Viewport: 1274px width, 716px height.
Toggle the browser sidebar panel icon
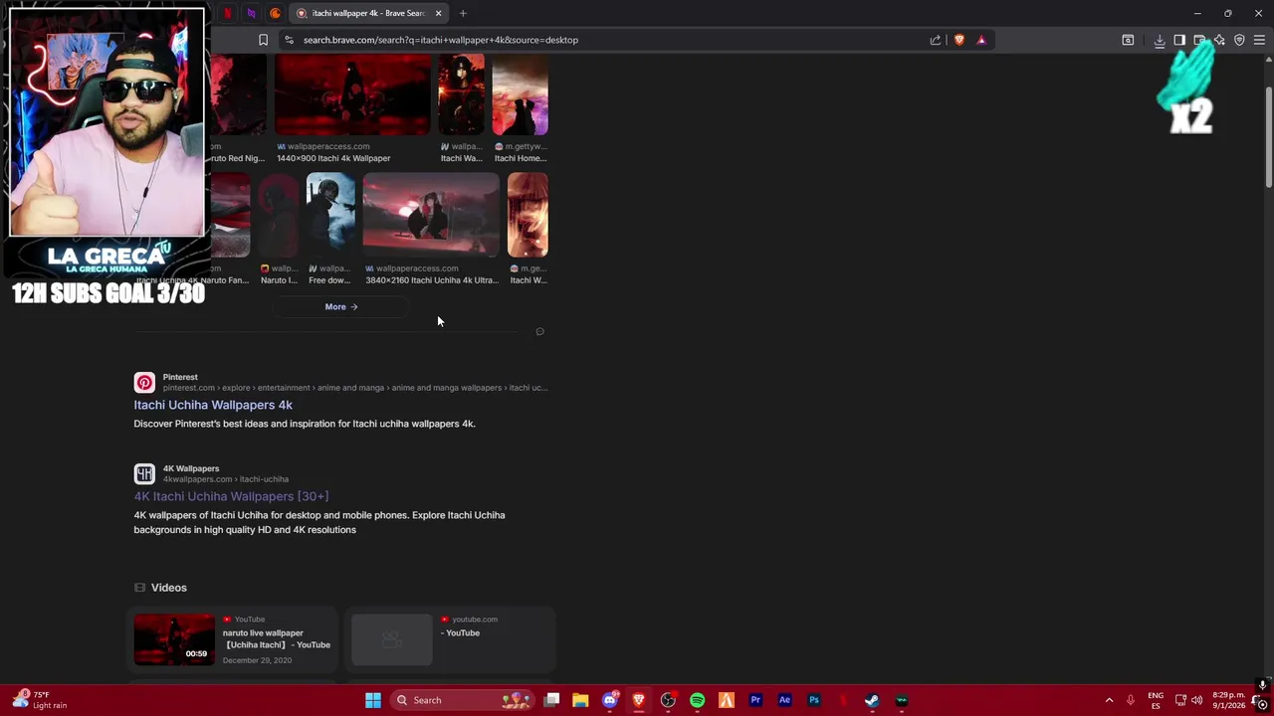(x=1179, y=40)
